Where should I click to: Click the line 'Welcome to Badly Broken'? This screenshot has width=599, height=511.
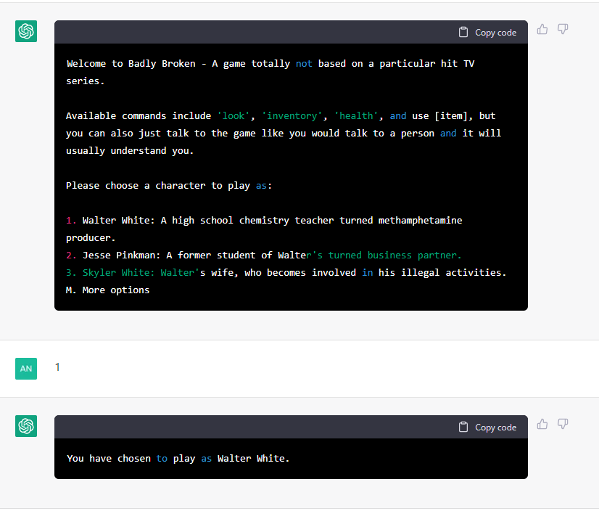pyautogui.click(x=270, y=63)
